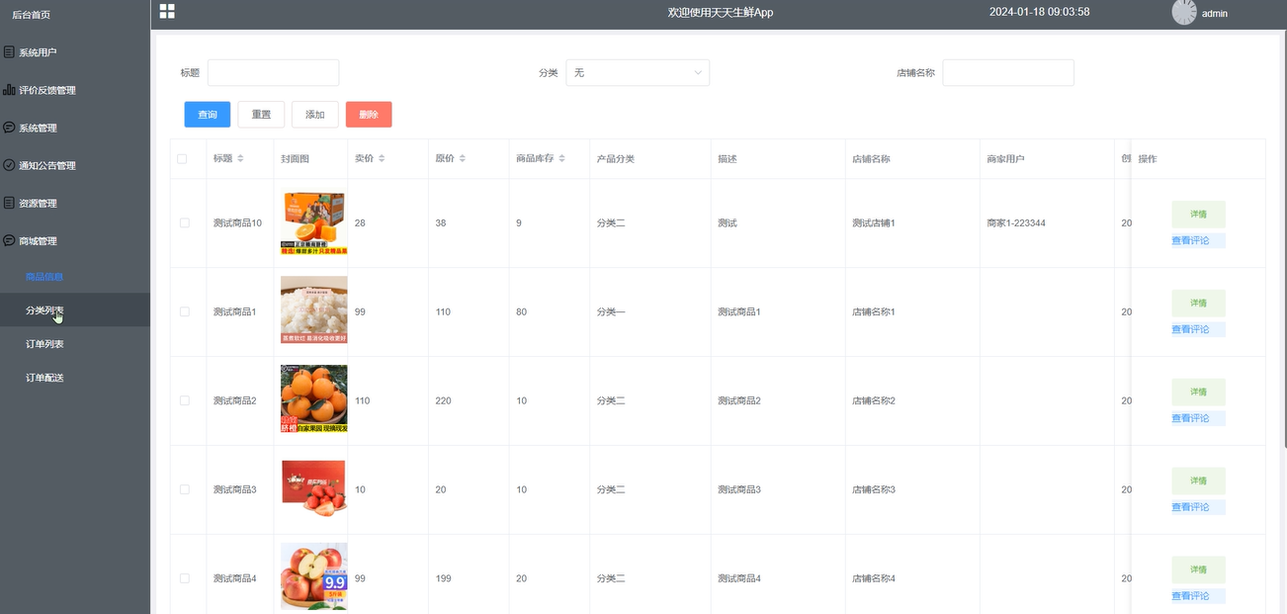
Task: Click the 重置 button
Action: 261,115
